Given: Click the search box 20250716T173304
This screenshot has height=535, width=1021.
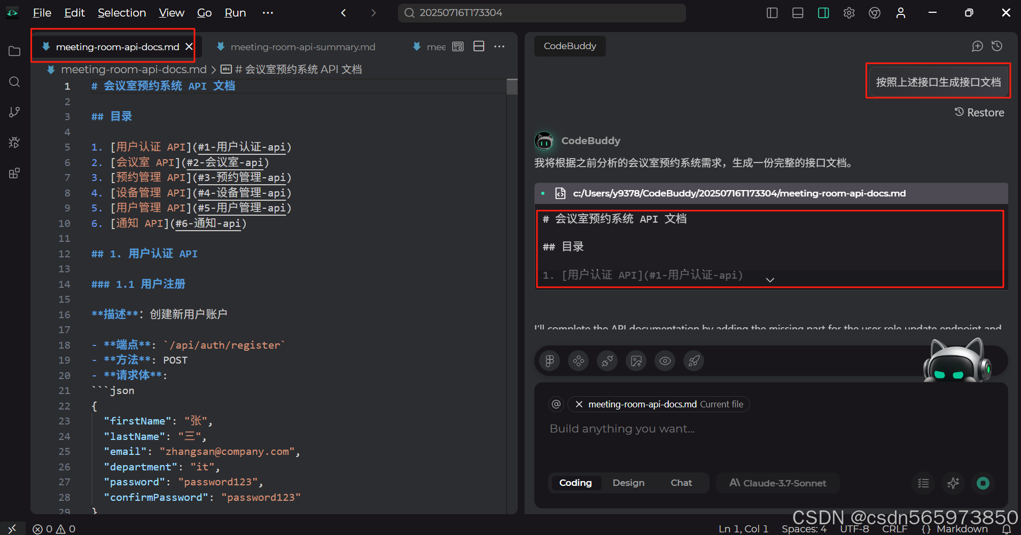Looking at the screenshot, I should tap(542, 13).
